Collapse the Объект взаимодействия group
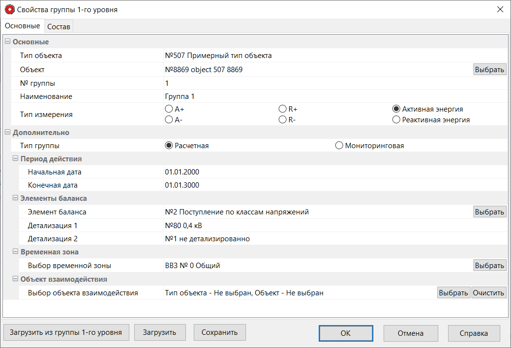 (x=16, y=279)
